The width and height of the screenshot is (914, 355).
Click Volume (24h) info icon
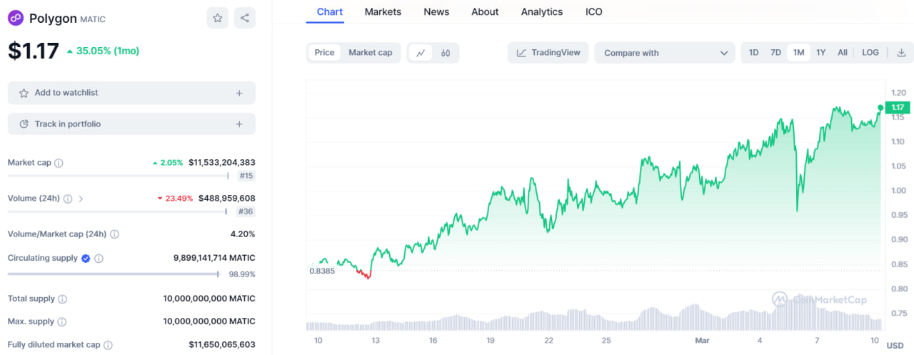[x=68, y=199]
